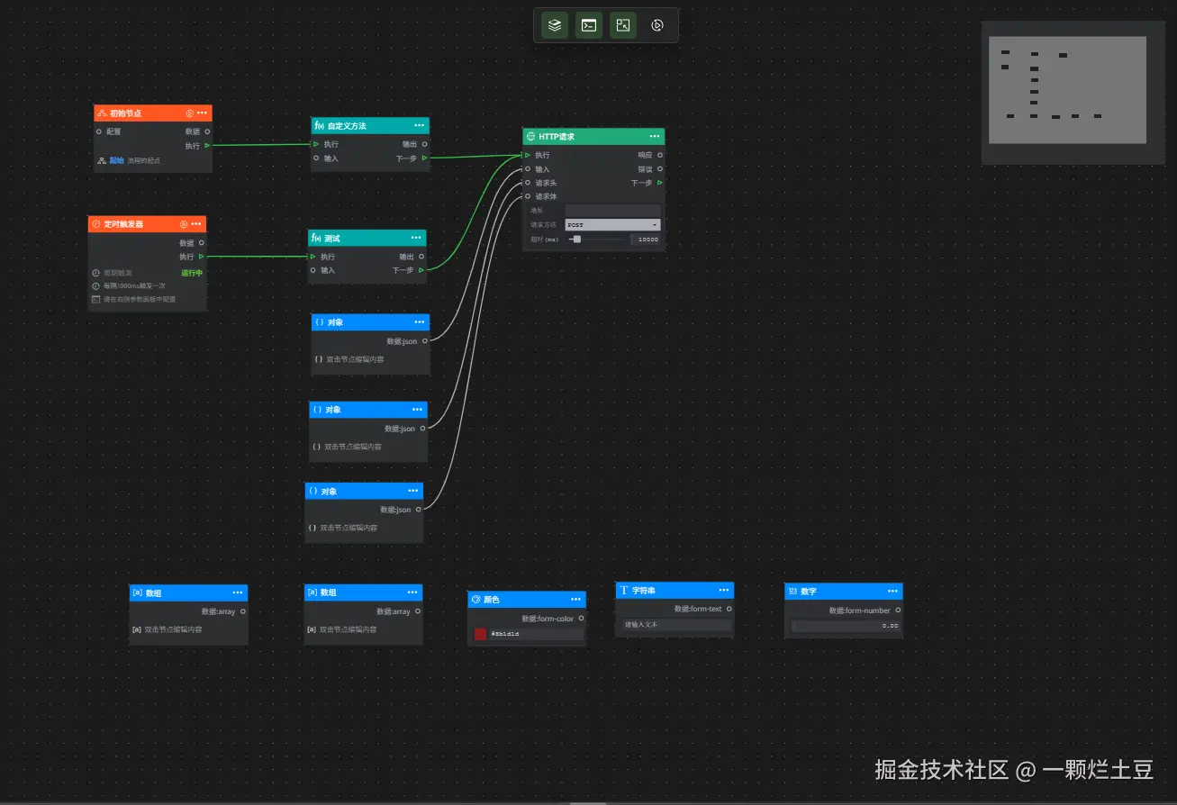Click the function icon on 自定义方法 node
This screenshot has width=1177, height=805.
319,126
